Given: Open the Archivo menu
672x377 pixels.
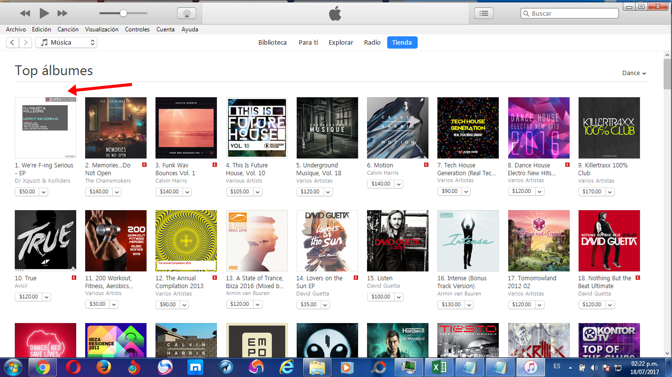Looking at the screenshot, I should coord(16,29).
